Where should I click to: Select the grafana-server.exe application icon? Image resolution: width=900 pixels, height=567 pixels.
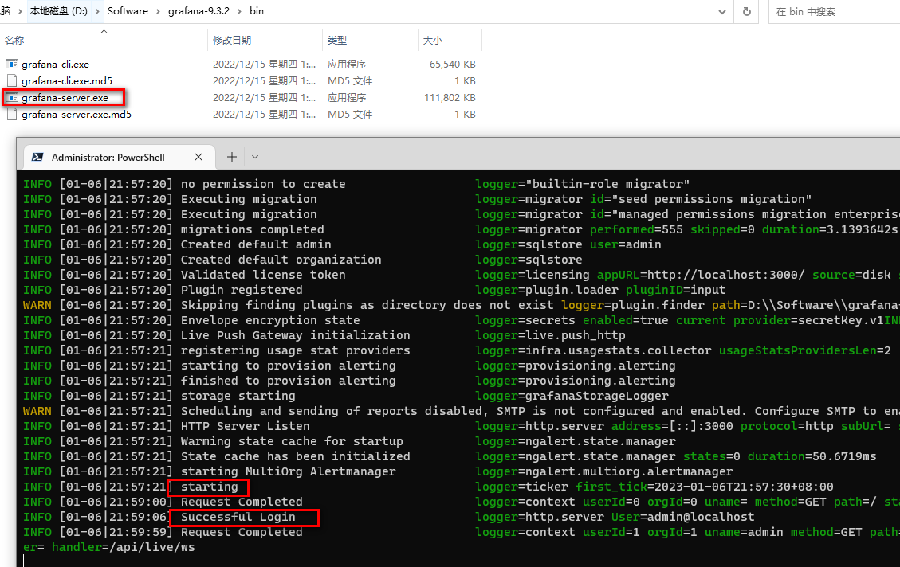click(x=11, y=97)
